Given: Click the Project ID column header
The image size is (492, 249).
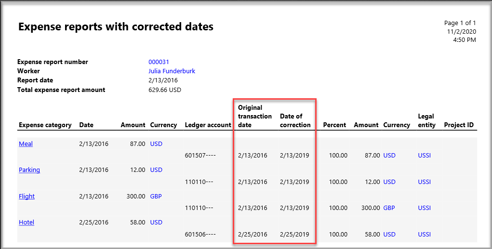Looking at the screenshot, I should click(459, 125).
